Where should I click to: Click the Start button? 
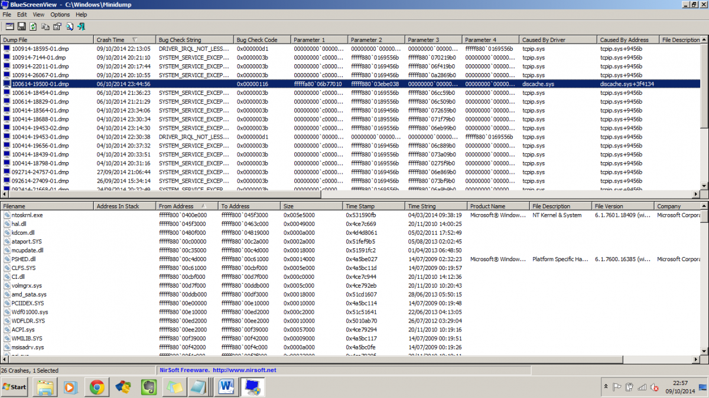coord(15,387)
